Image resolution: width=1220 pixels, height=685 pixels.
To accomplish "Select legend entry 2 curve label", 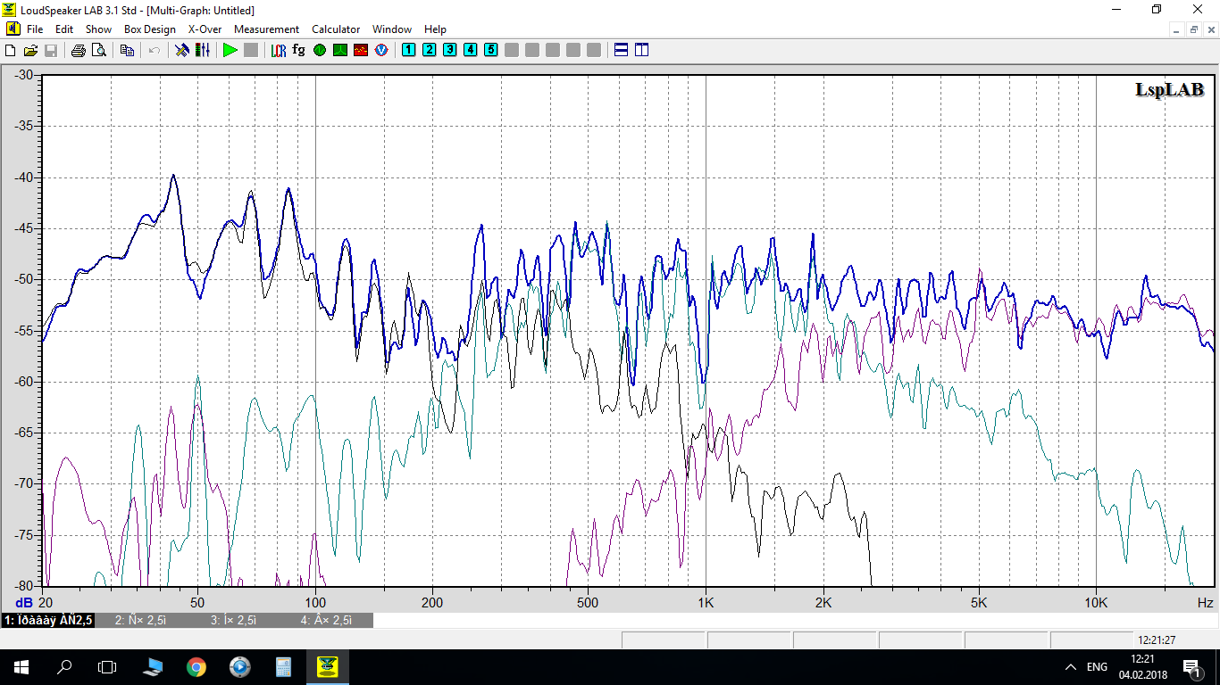I will click(141, 620).
